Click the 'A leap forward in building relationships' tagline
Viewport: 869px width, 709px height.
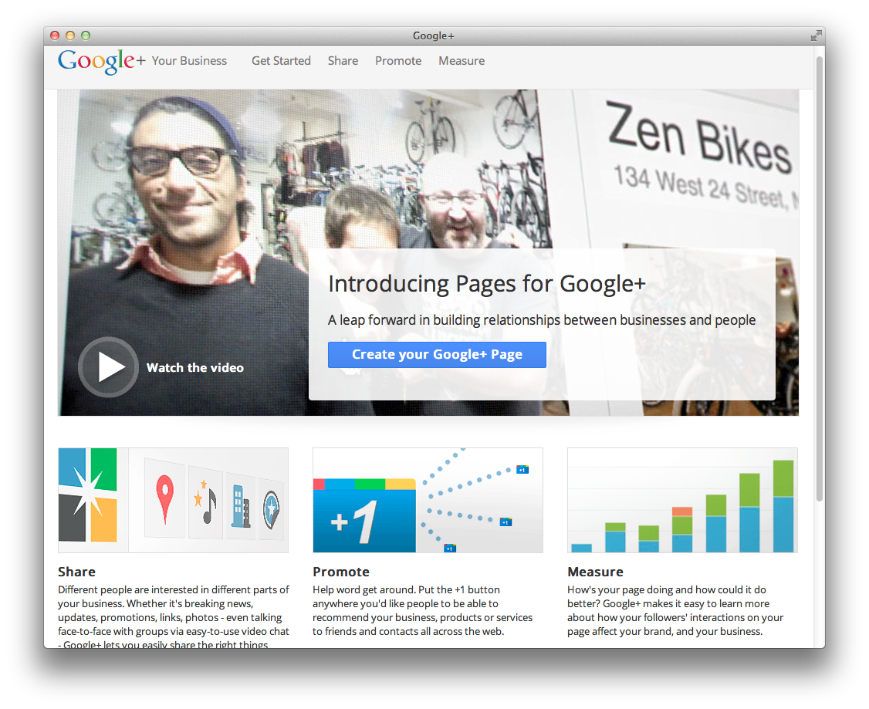coord(542,320)
